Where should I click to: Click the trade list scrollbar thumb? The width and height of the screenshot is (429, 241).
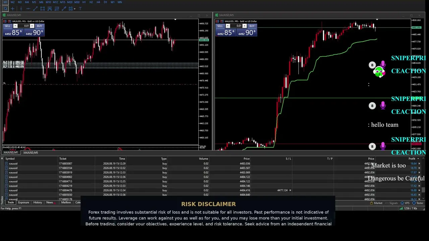coord(424,190)
